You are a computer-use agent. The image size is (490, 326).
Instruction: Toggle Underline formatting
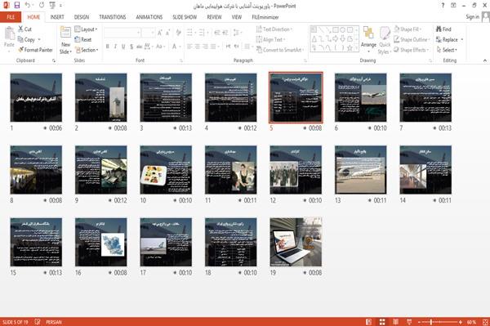coord(123,47)
